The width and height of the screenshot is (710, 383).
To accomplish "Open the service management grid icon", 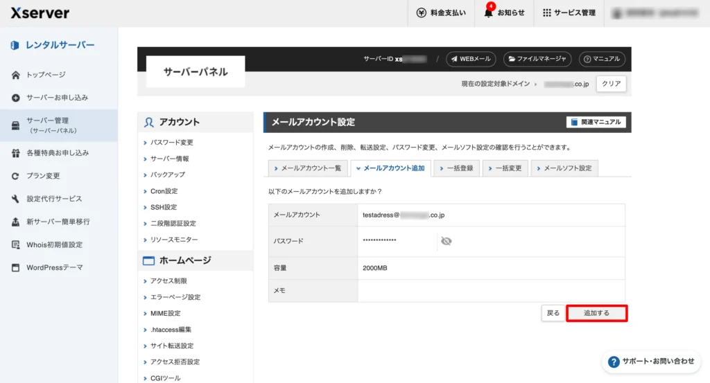I will tap(546, 12).
